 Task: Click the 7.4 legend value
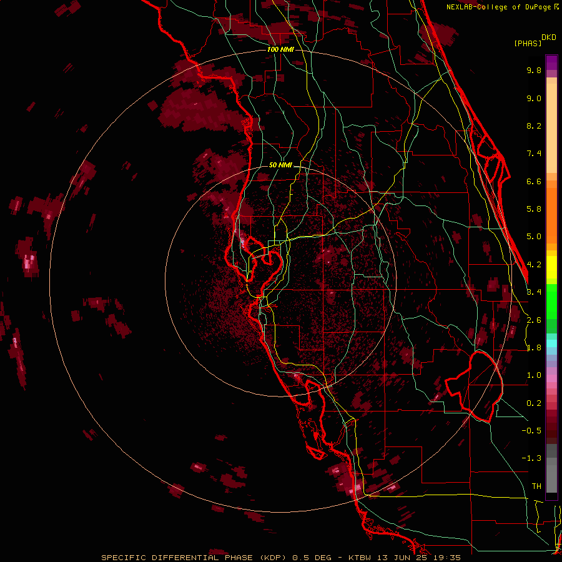tap(534, 154)
